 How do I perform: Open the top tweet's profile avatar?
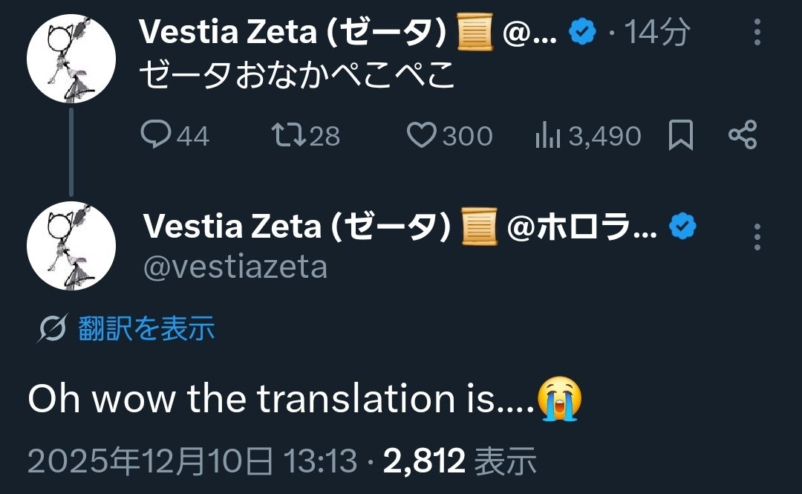[x=71, y=58]
